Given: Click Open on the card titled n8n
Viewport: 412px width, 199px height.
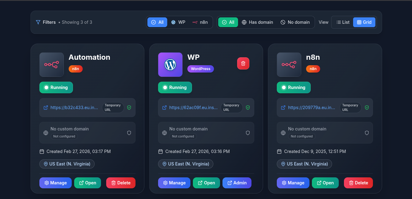Looking at the screenshot, I should [x=325, y=183].
